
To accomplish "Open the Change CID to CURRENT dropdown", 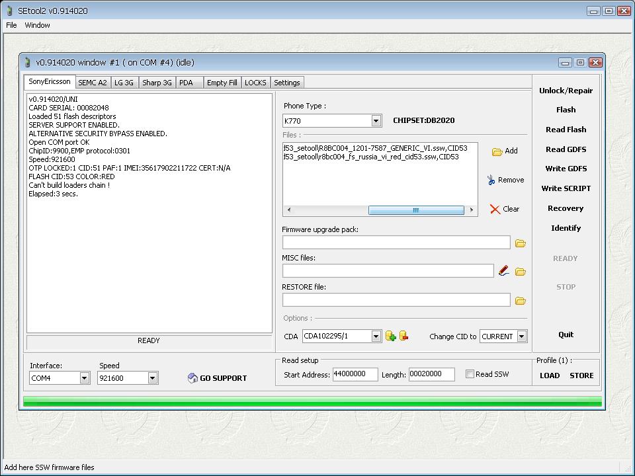I will pos(522,337).
